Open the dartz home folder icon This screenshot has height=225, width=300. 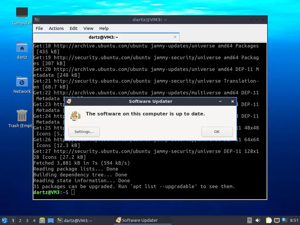pyautogui.click(x=22, y=50)
